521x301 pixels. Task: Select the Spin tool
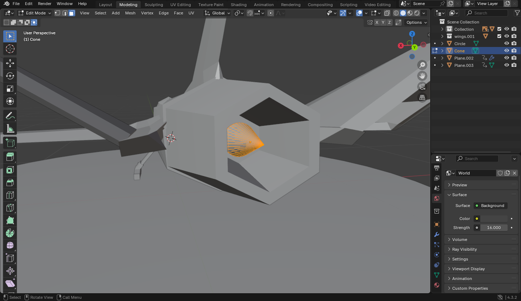[x=10, y=233]
